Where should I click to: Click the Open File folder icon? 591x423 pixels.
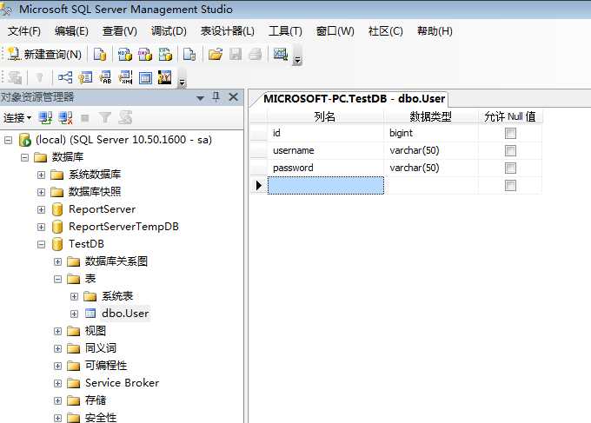coord(216,55)
